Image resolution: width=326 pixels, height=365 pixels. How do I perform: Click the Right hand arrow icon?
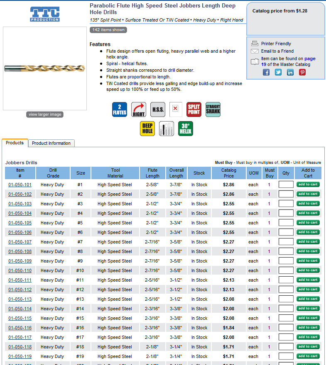coord(139,109)
